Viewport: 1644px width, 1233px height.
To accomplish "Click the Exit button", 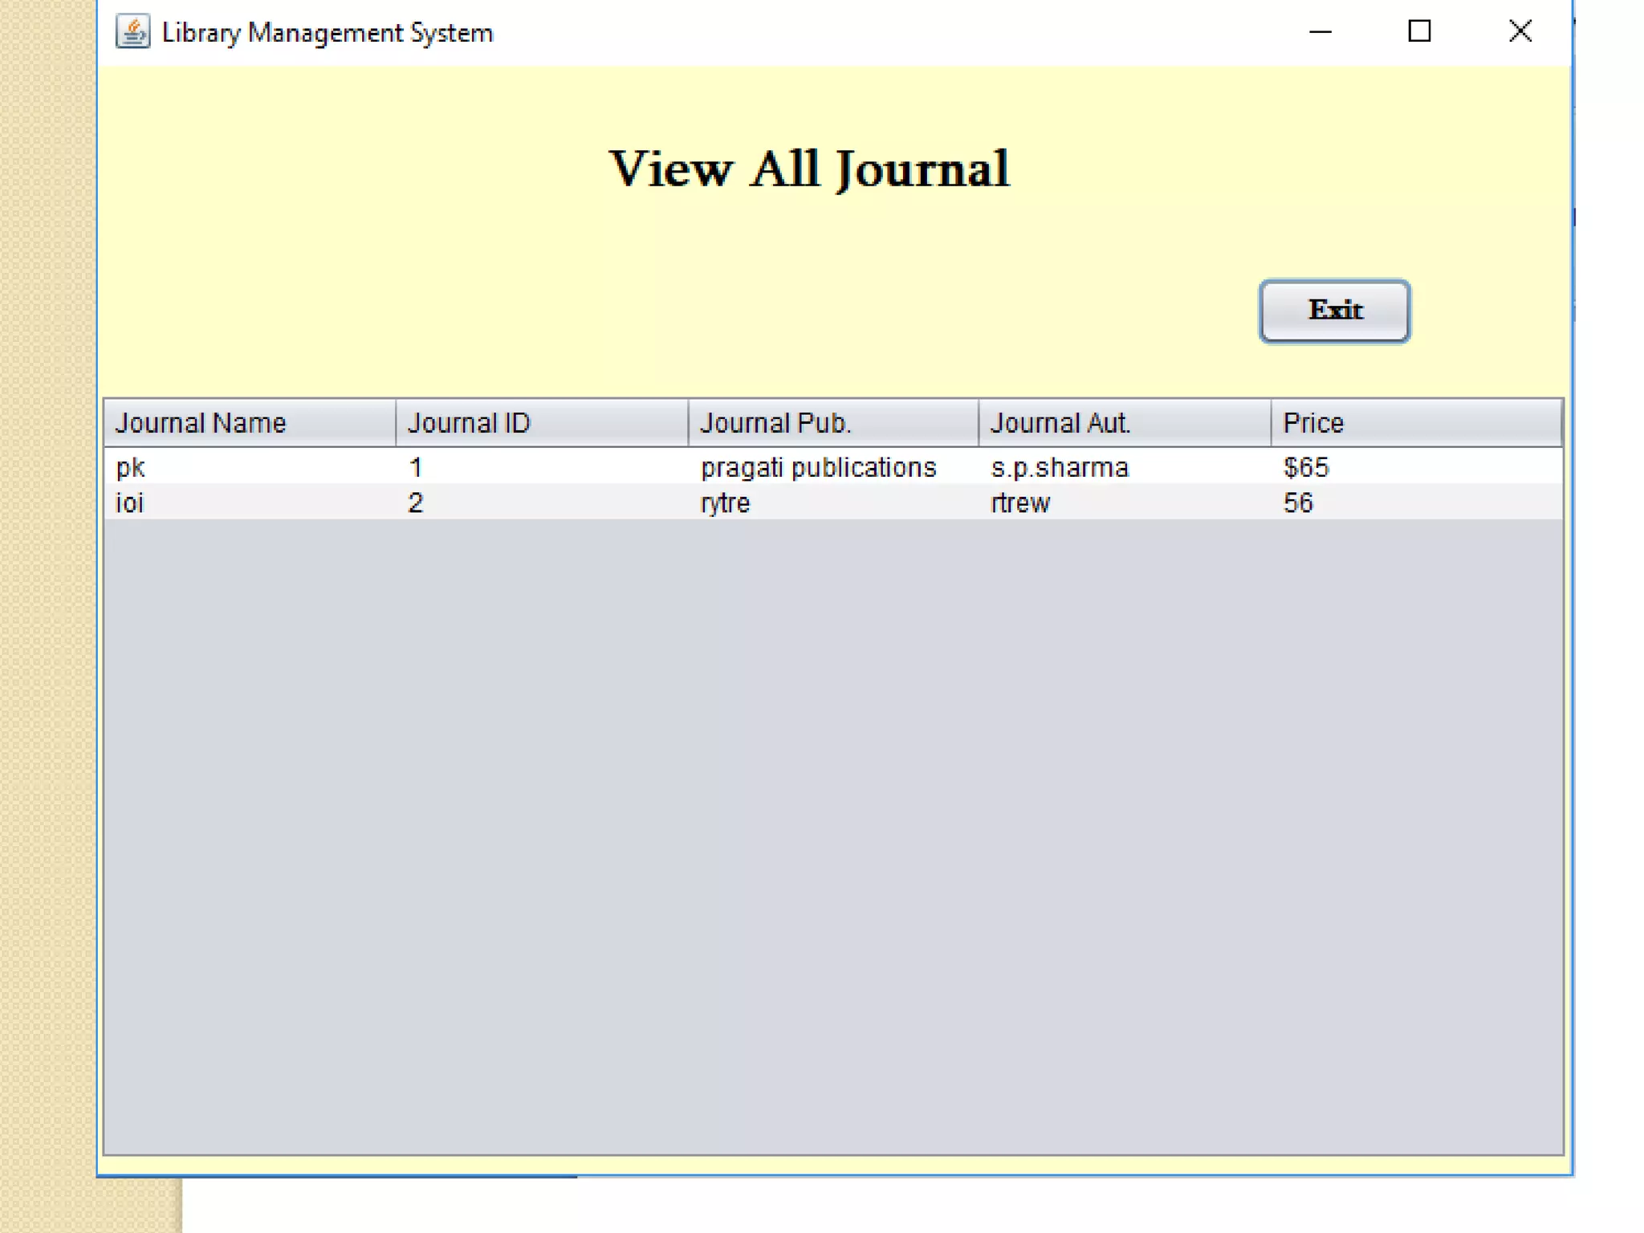I will point(1333,311).
